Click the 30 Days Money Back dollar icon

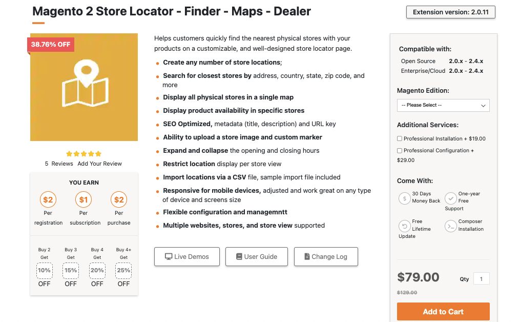pyautogui.click(x=404, y=198)
